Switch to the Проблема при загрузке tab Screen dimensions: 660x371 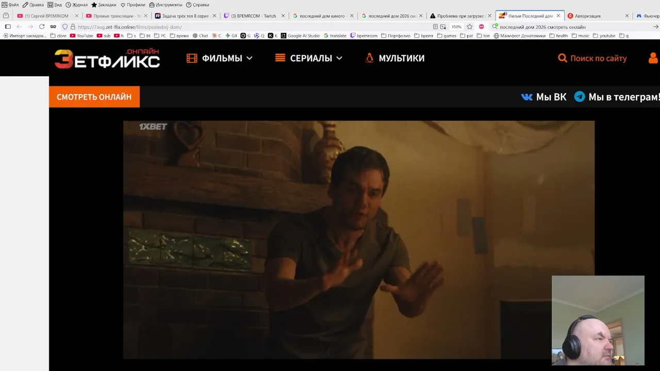pos(460,16)
